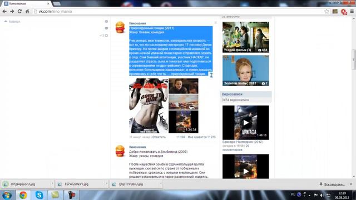This screenshot has width=356, height=200.
Task: Close the downloads bar
Action: point(351,184)
